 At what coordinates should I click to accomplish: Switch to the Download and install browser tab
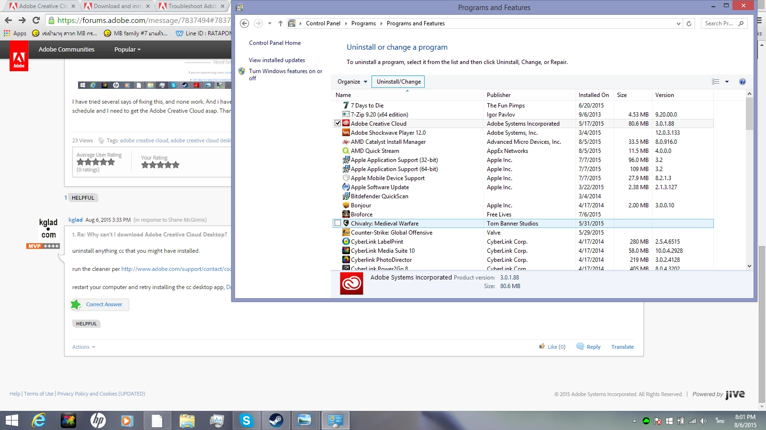coord(117,6)
